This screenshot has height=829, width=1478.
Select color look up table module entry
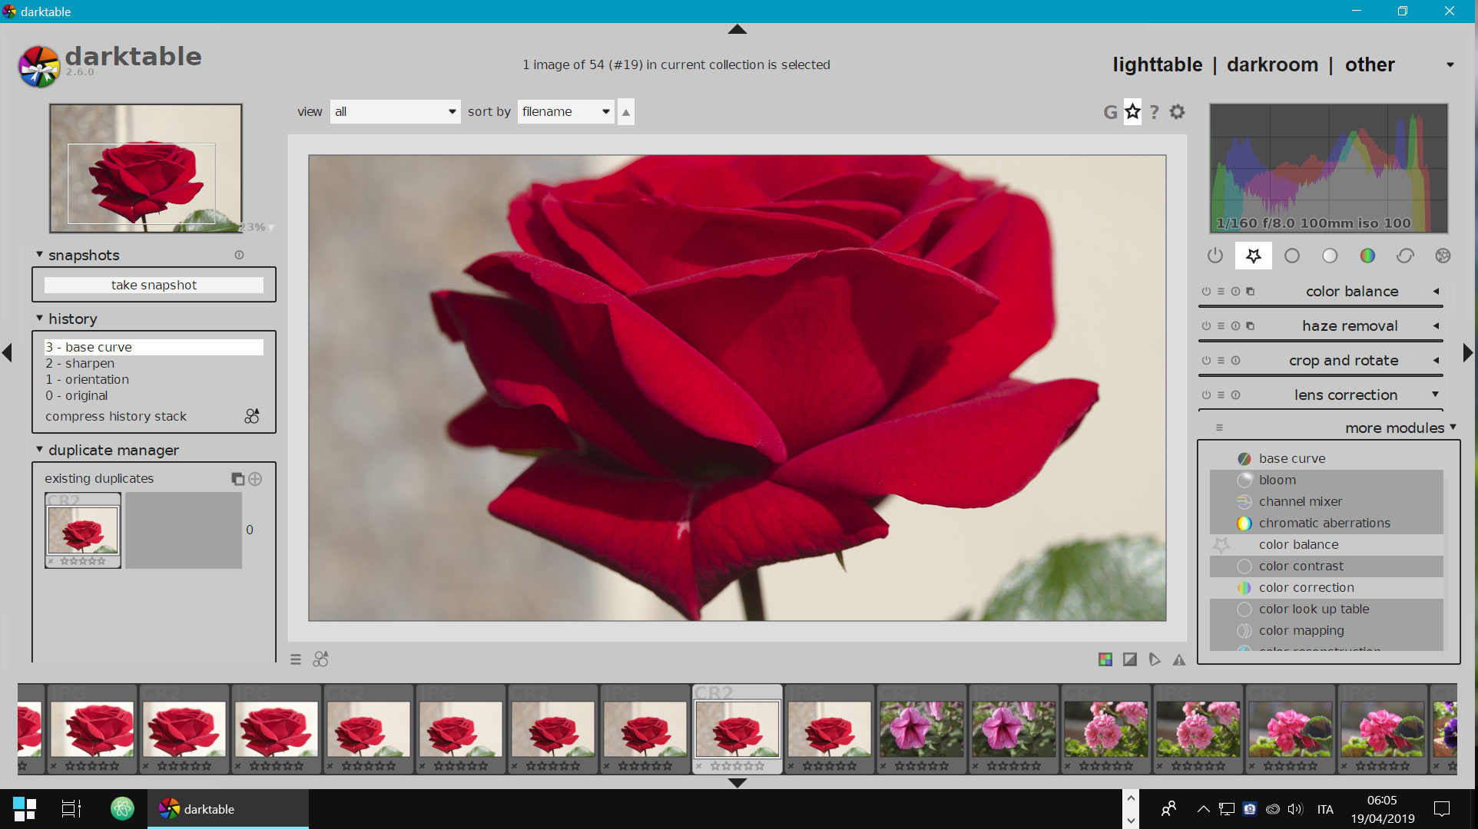(1327, 609)
